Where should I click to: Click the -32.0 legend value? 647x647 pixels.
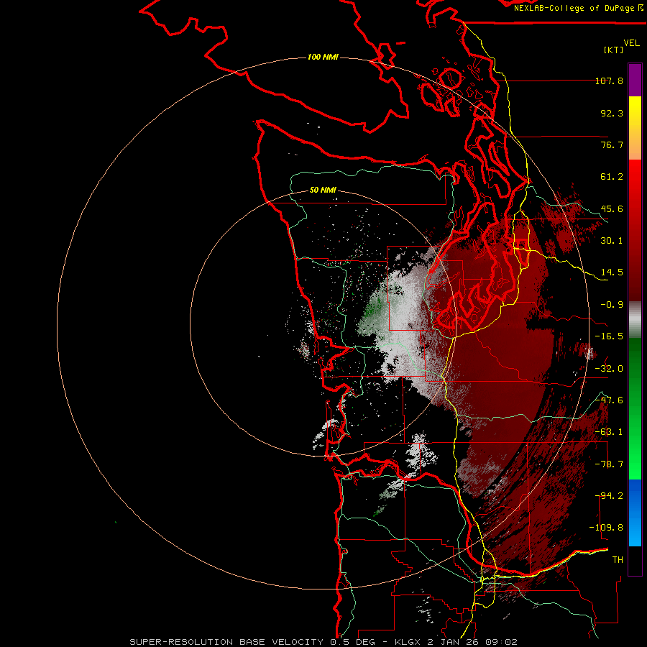[609, 369]
